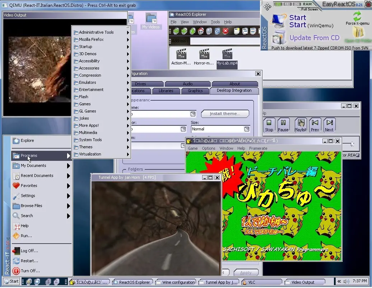Click the VLC volume slider handle
Viewport: 372px width, 288px height.
click(x=352, y=144)
